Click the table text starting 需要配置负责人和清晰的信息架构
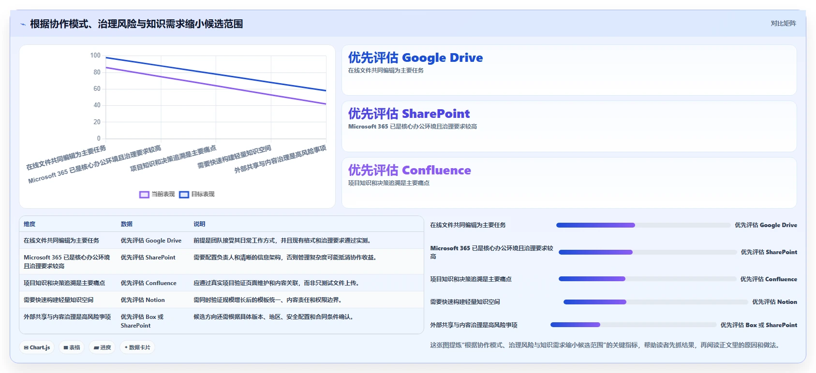Screen dimensions: 816x373 click(x=285, y=258)
